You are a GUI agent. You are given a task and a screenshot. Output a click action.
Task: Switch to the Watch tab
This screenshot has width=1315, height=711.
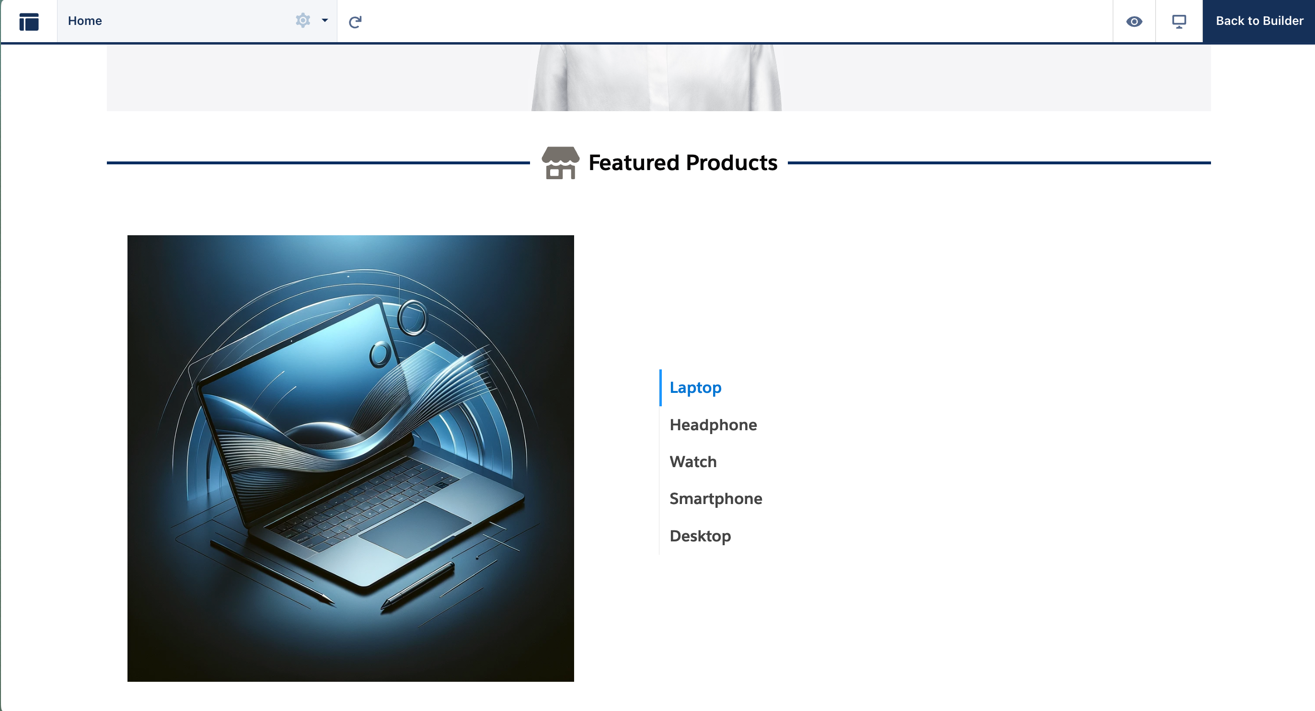click(693, 462)
